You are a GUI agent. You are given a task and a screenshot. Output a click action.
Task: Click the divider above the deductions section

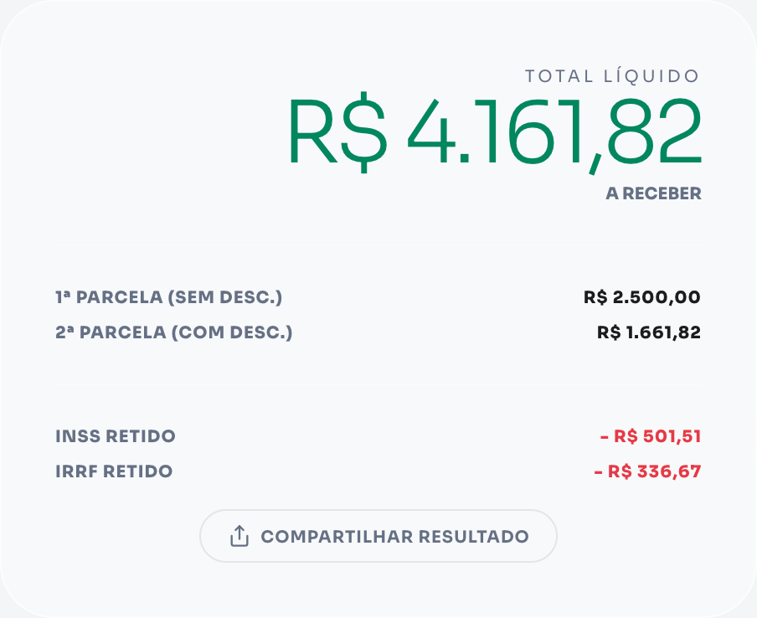(x=378, y=384)
